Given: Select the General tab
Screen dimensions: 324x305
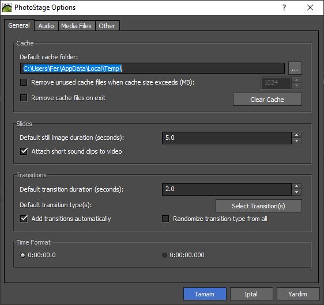Looking at the screenshot, I should [x=19, y=25].
